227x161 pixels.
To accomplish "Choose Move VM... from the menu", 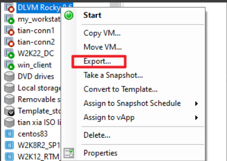I will 103,47.
